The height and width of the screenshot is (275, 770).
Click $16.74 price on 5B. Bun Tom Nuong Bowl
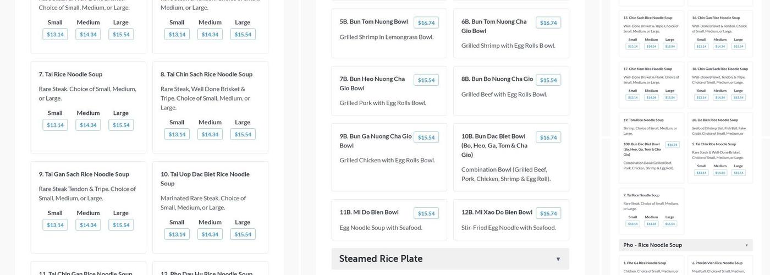click(x=426, y=23)
